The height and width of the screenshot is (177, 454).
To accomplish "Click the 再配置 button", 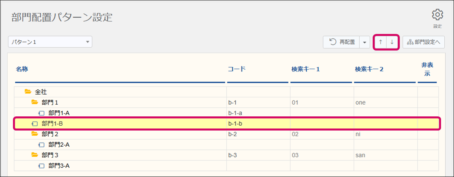I will 342,42.
